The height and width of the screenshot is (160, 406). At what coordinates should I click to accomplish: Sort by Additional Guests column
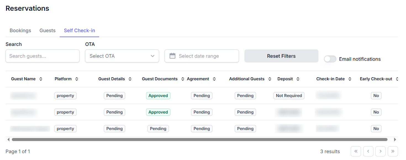point(270,79)
